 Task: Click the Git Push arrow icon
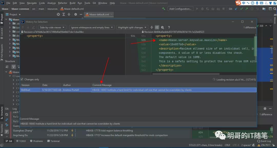(246, 9)
